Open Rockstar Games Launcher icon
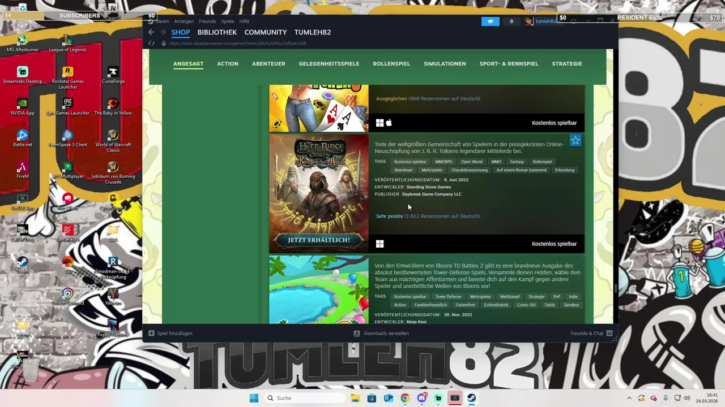This screenshot has width=725, height=407. coord(67,78)
